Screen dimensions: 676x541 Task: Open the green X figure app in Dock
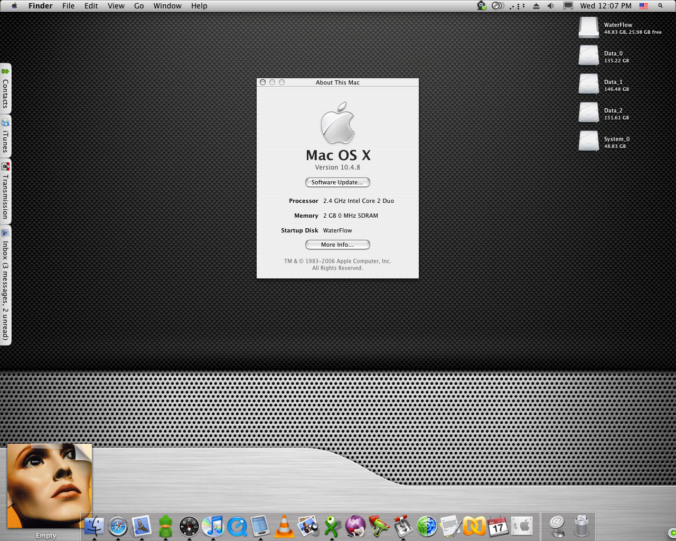pyautogui.click(x=332, y=526)
